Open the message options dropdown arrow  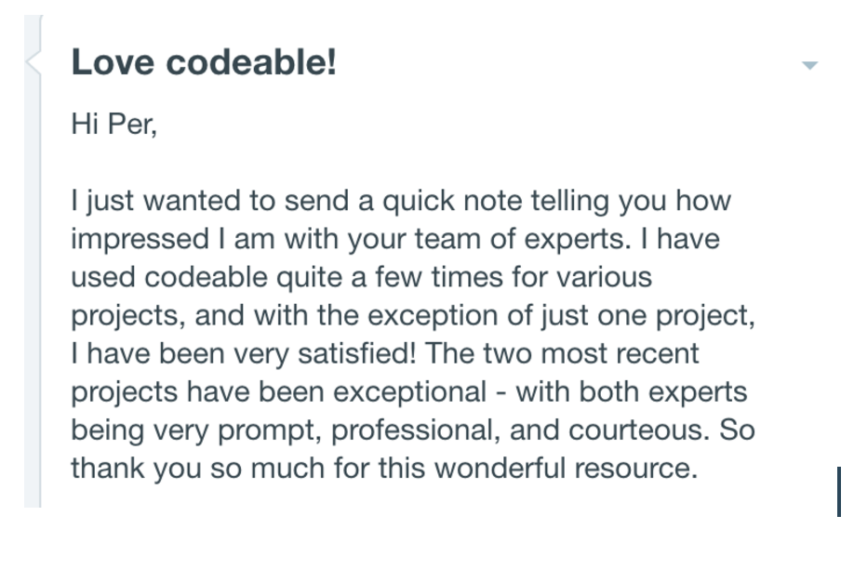pyautogui.click(x=810, y=65)
